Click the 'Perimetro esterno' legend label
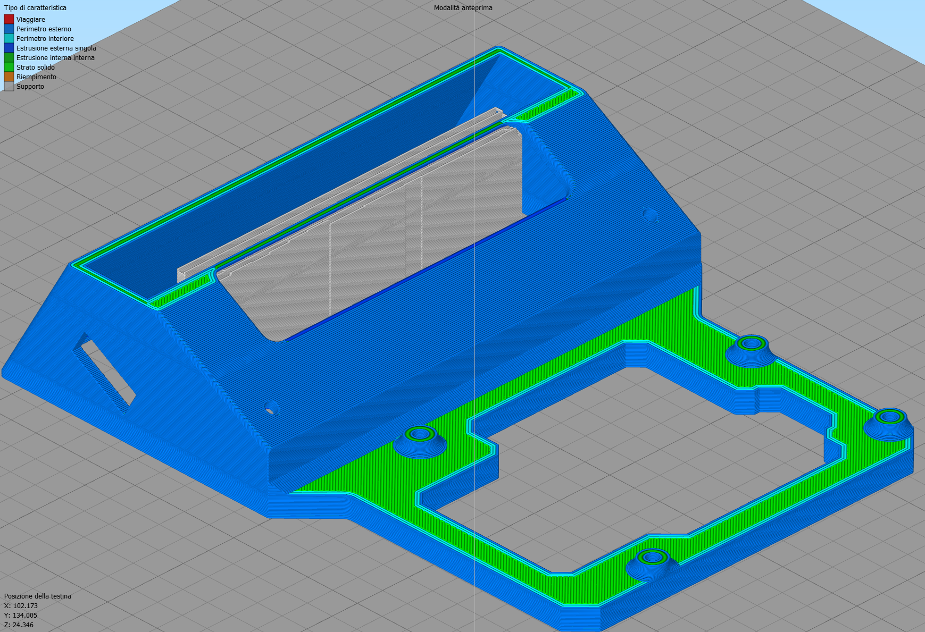Image resolution: width=925 pixels, height=632 pixels. [x=44, y=29]
